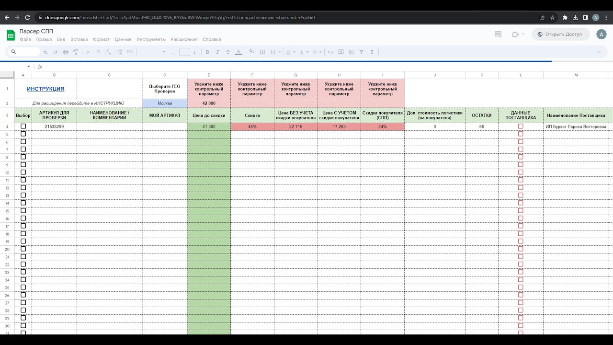Click the font size input box
Viewport: 613px width, 345px height.
pos(184,52)
